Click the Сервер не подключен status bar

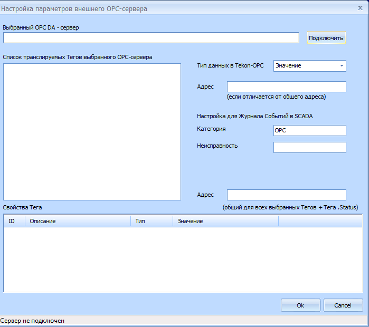pos(33,321)
